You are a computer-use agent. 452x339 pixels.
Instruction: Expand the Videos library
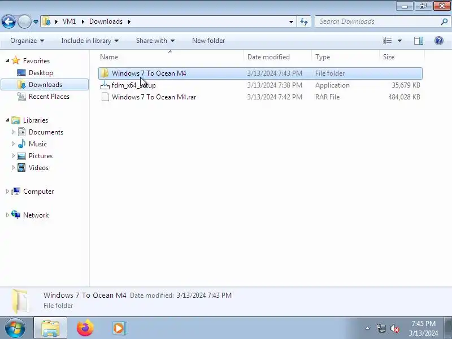pyautogui.click(x=13, y=167)
